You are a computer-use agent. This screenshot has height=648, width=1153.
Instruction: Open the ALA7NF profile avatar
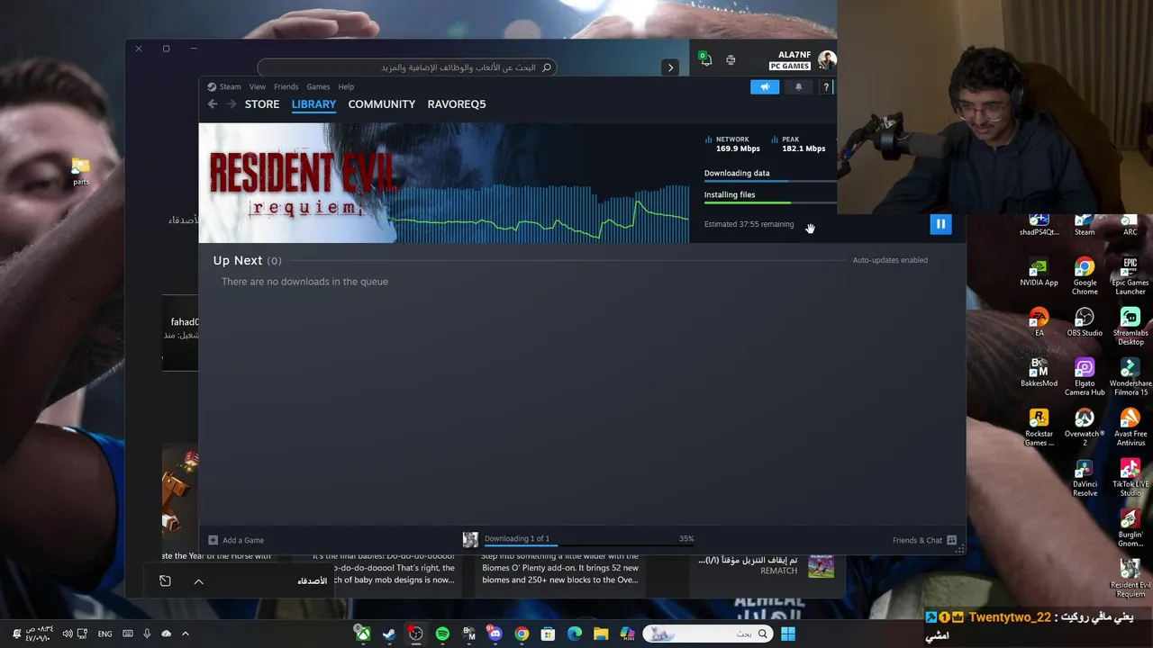coord(826,60)
